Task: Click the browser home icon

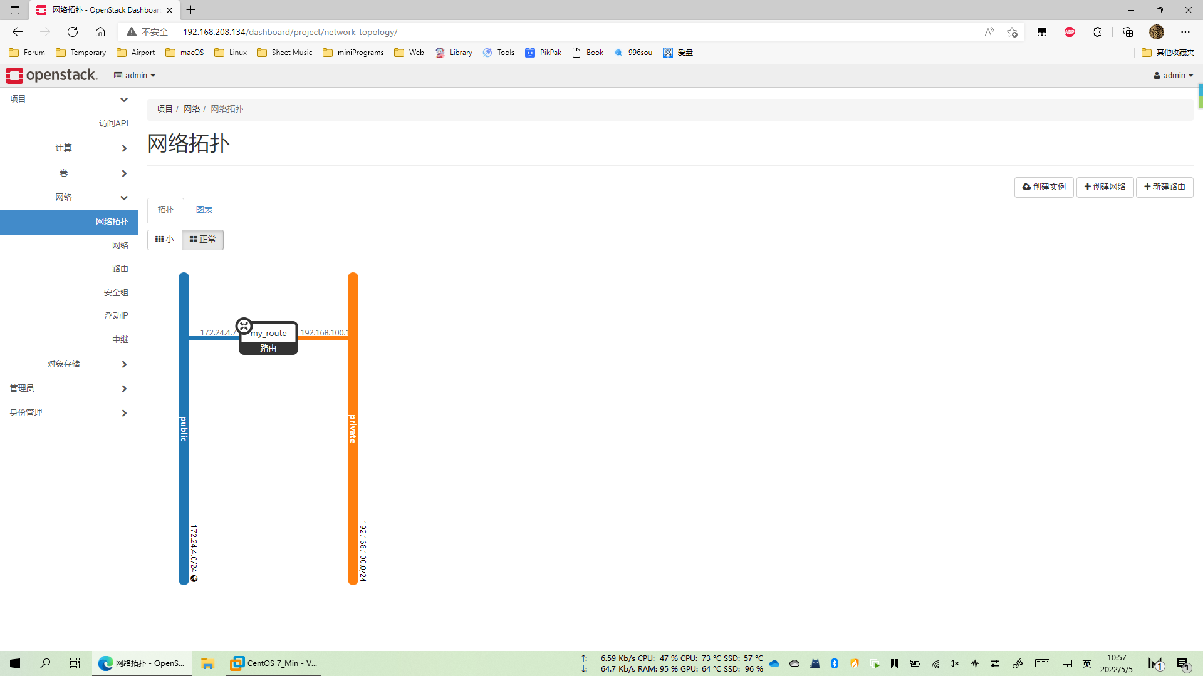Action: [x=100, y=32]
